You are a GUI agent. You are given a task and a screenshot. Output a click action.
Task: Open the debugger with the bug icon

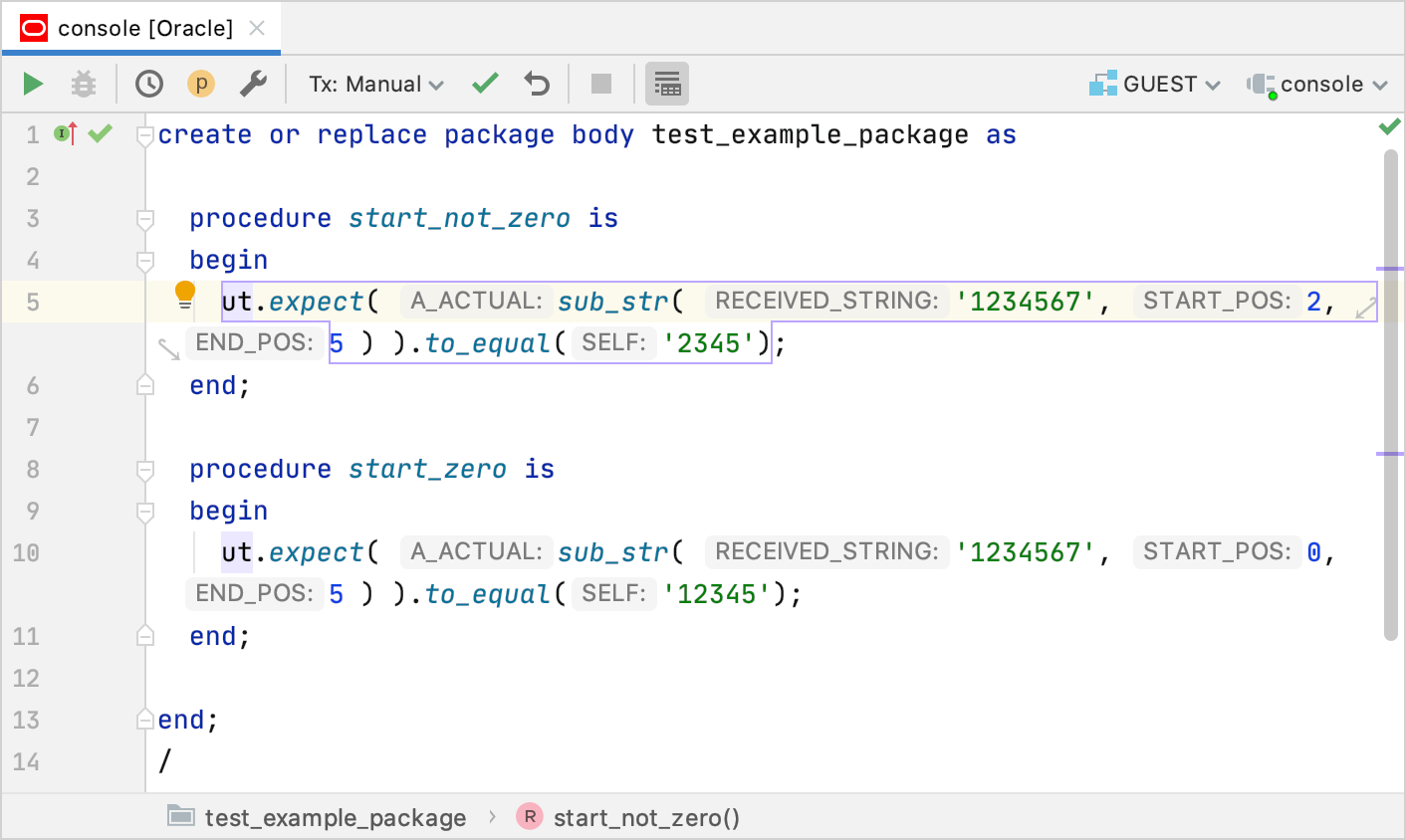[84, 84]
